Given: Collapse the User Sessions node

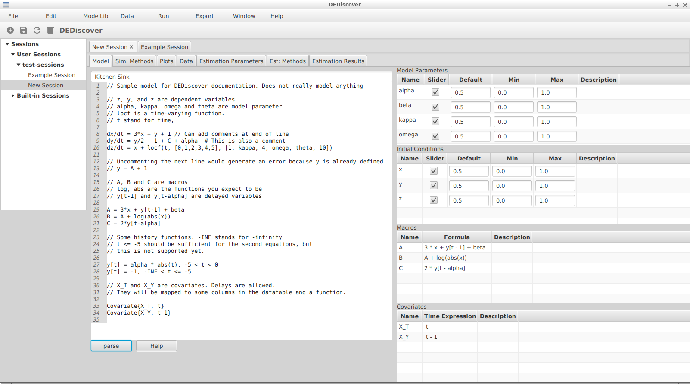Looking at the screenshot, I should click(x=13, y=54).
